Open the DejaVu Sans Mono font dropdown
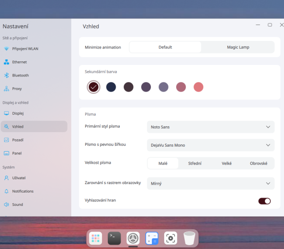 (210, 145)
